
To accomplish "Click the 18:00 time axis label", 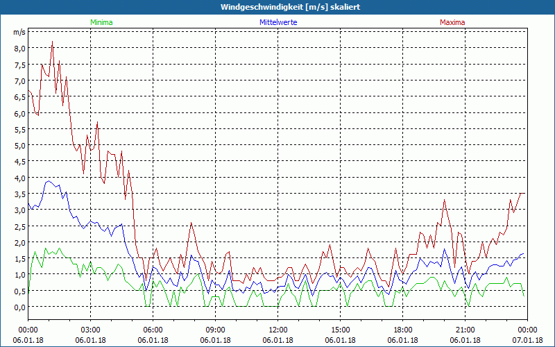I will 403,330.
